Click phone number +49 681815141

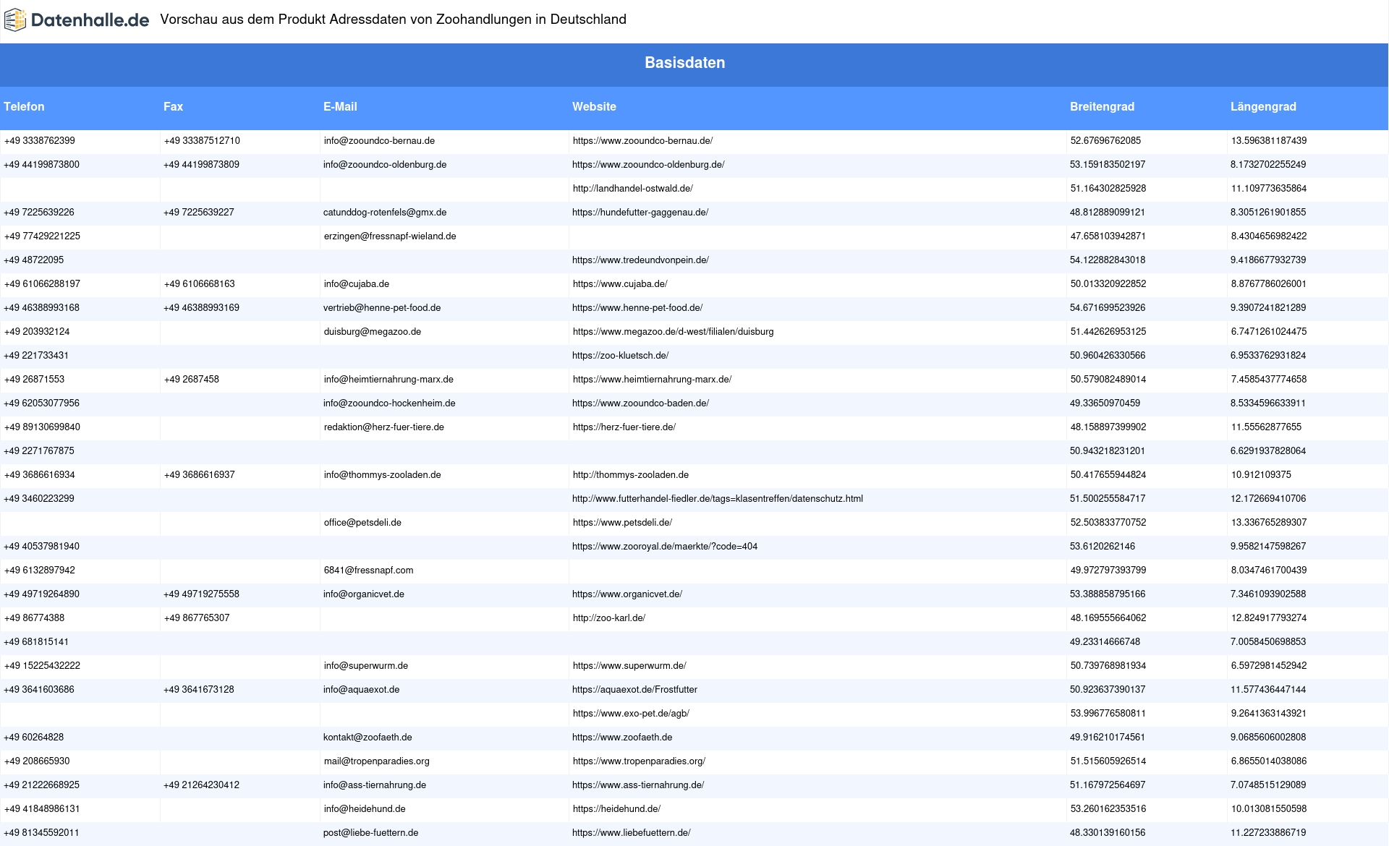pyautogui.click(x=36, y=642)
